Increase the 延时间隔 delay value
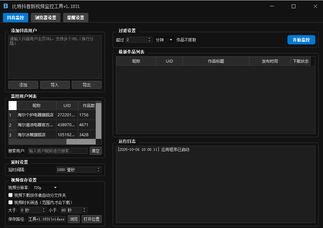This screenshot has width=323, height=228. tap(98, 168)
